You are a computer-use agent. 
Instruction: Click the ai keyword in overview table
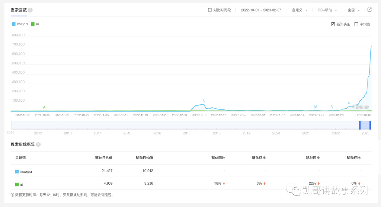tap(21, 185)
